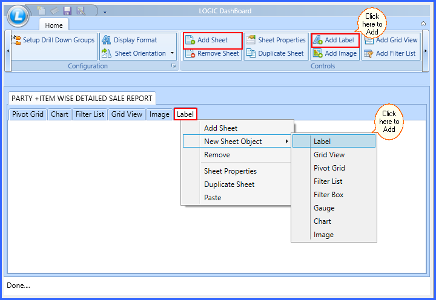Choose Remove in context menu
Image resolution: width=436 pixels, height=300 pixels.
[237, 155]
